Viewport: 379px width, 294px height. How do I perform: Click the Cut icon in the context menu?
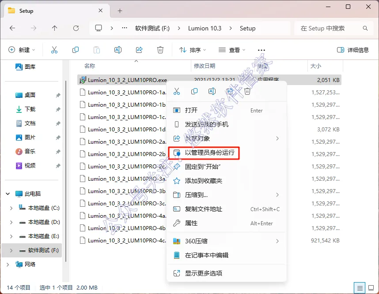pyautogui.click(x=177, y=91)
